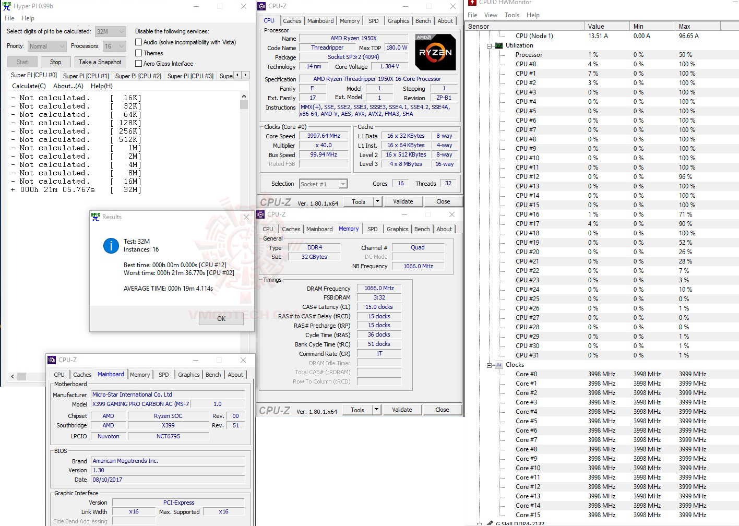Click the Help(H) menu in Super PI

102,86
